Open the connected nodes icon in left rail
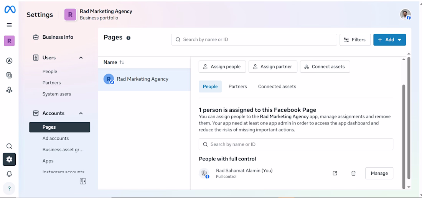This screenshot has width=422, height=198. [x=9, y=90]
